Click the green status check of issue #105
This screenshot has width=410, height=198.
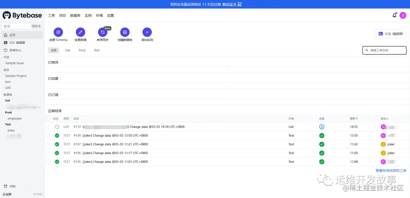pyautogui.click(x=57, y=162)
